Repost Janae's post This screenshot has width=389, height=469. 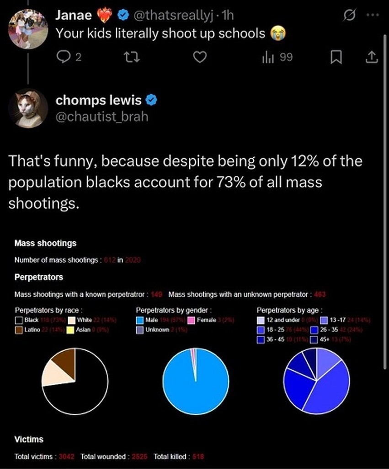133,57
